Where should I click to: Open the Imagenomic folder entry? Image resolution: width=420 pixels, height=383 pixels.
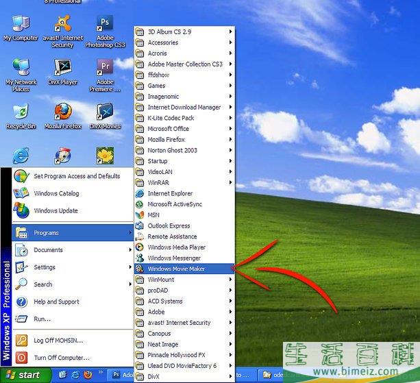tap(184, 96)
